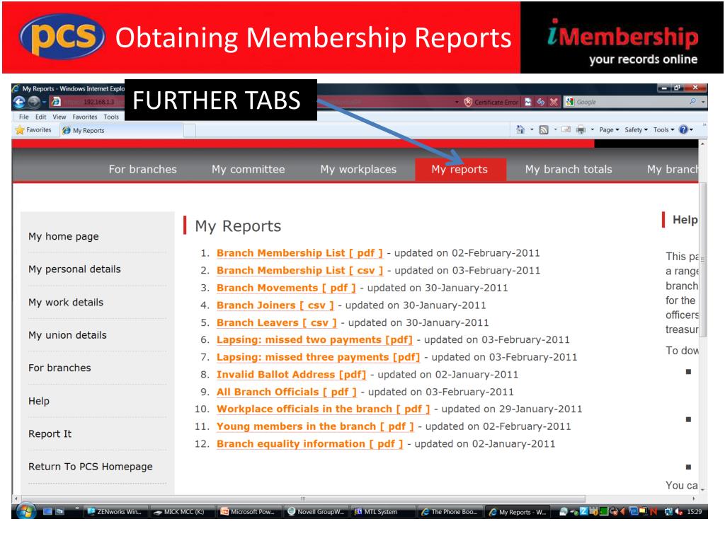Go to My home page sidebar link

tap(64, 236)
